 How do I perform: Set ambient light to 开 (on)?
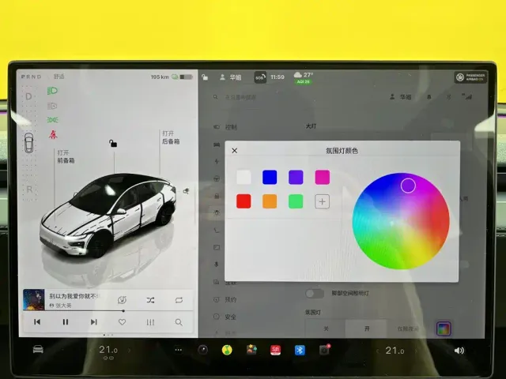pos(366,328)
